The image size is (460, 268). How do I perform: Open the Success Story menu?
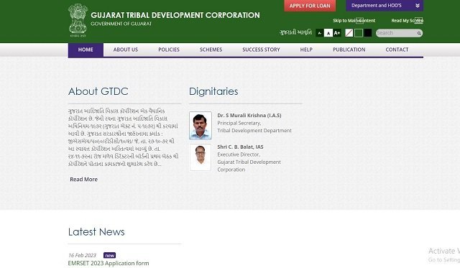pos(261,50)
